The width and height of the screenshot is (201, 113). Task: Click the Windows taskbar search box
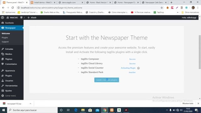(32, 110)
